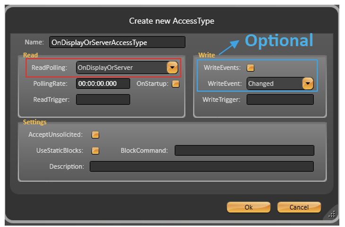Focus the PollingRate time field
Image resolution: width=345 pixels, height=227 pixels.
click(103, 84)
